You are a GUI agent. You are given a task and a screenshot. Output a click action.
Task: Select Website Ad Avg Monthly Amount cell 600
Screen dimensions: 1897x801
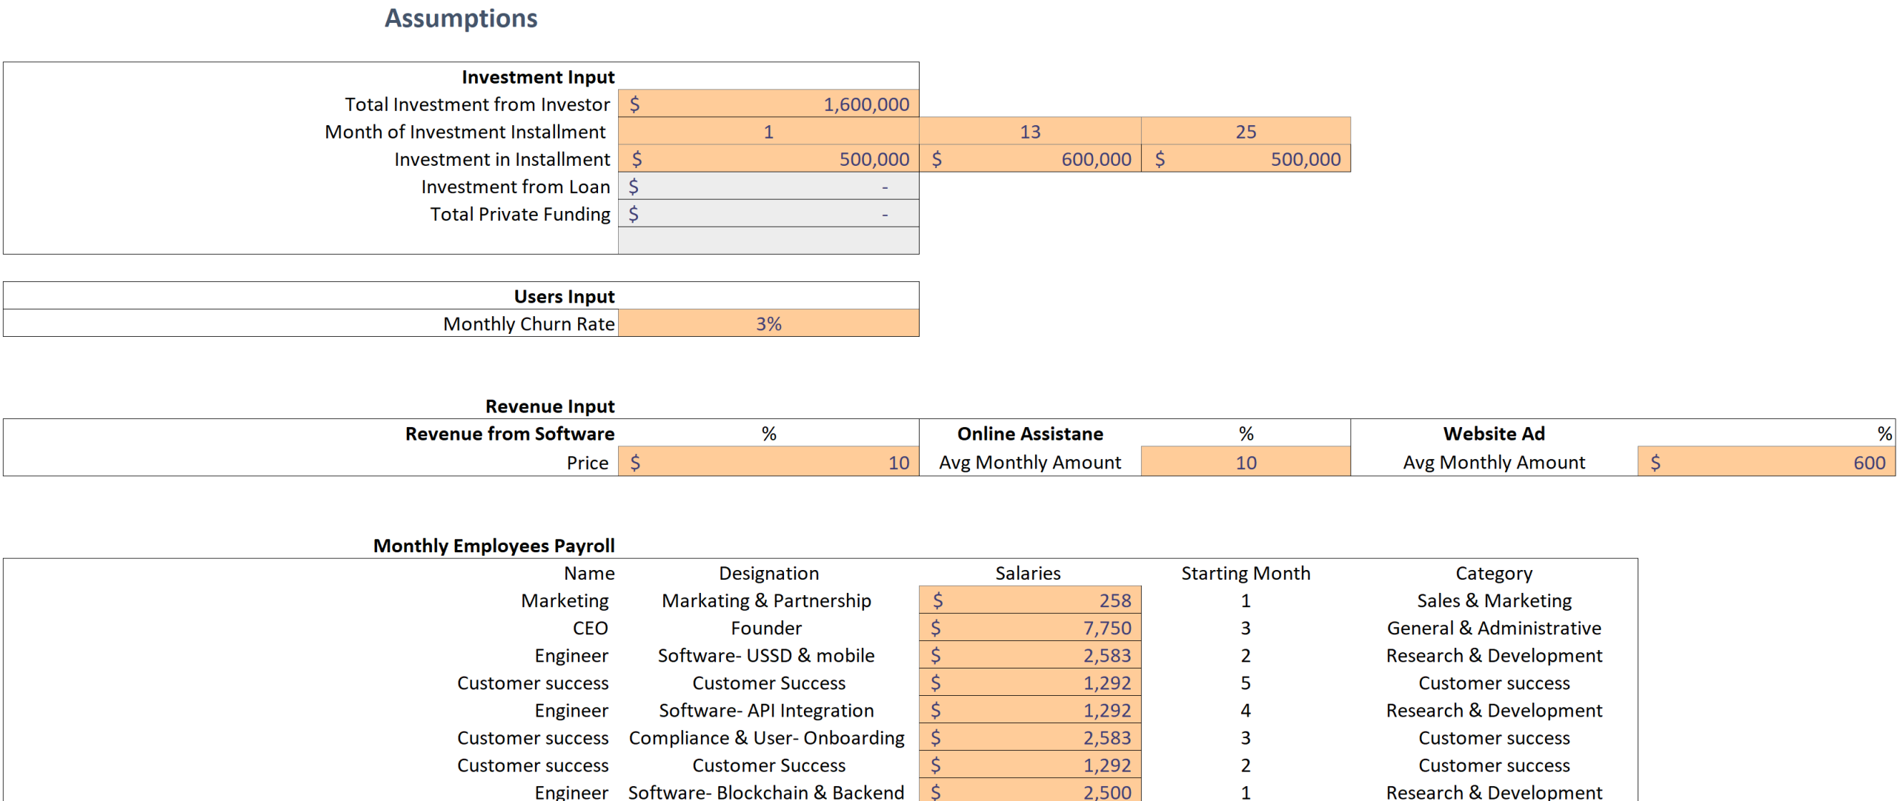click(1767, 462)
